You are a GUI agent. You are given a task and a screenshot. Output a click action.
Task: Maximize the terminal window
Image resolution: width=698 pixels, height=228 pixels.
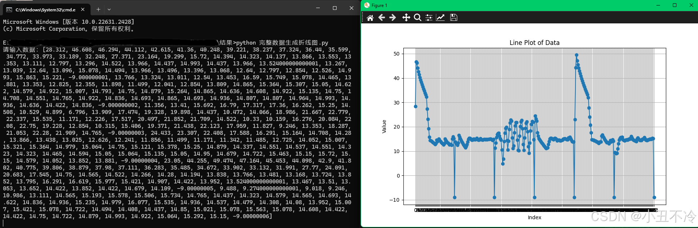pos(335,8)
